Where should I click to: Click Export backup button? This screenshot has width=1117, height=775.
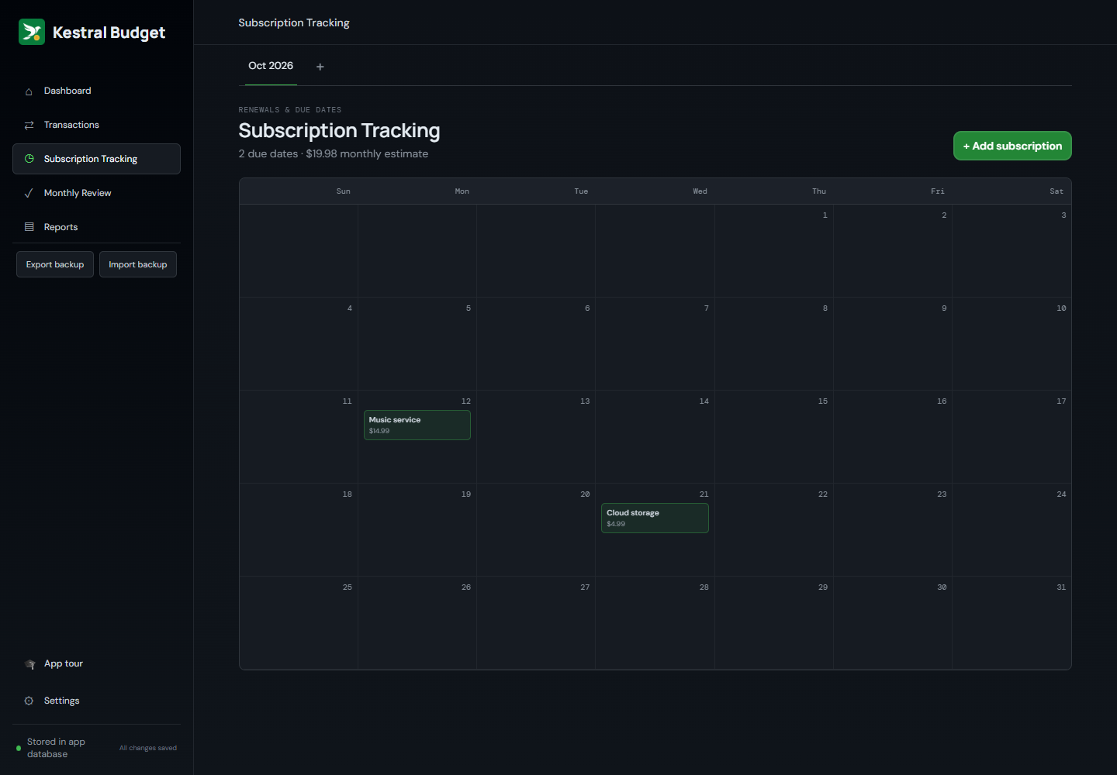(55, 264)
